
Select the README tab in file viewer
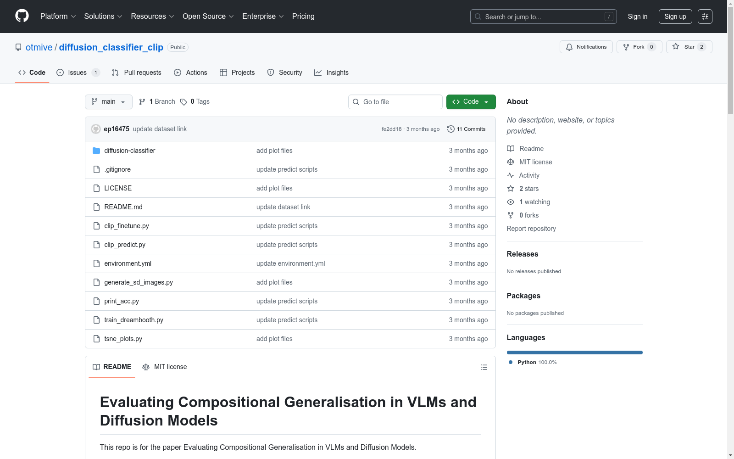click(x=112, y=367)
